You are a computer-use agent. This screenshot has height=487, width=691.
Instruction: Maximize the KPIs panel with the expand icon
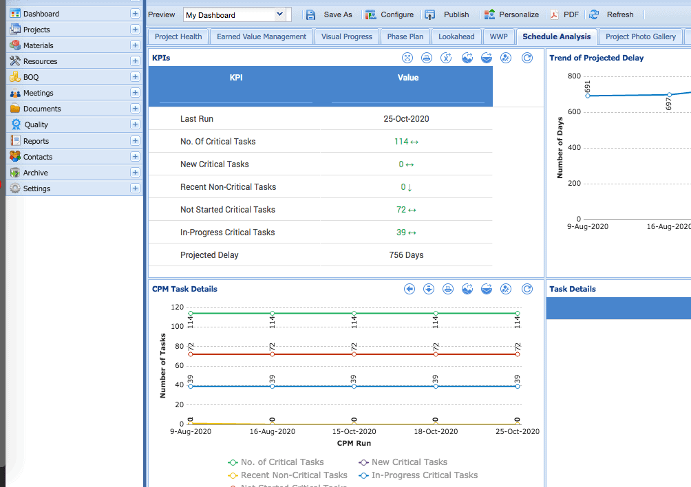tap(407, 58)
